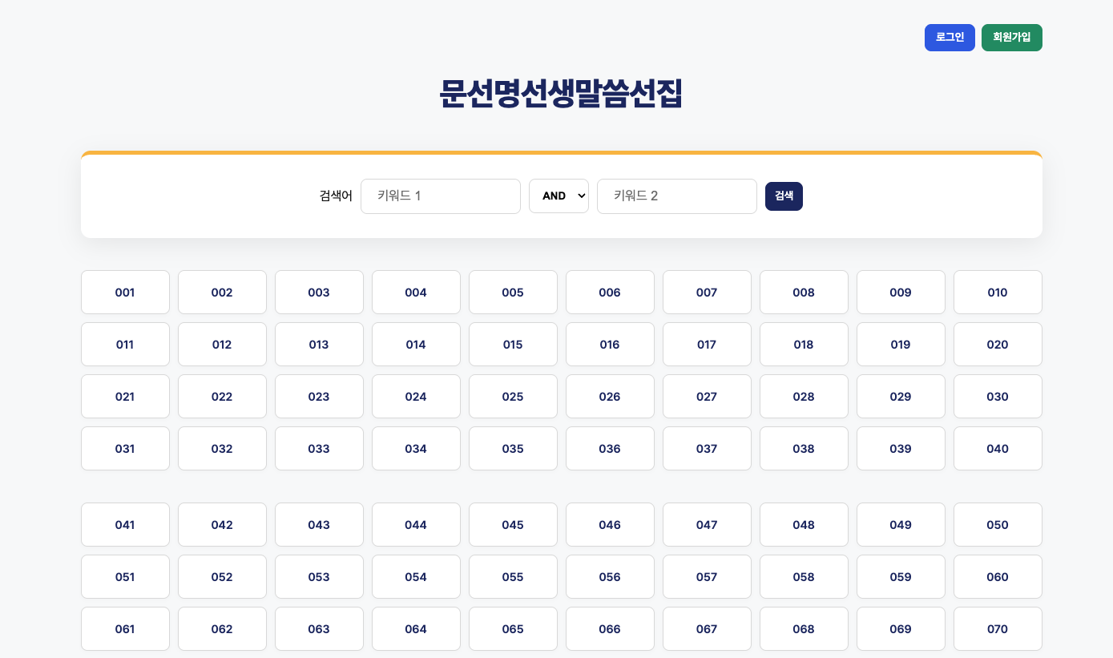Viewport: 1113px width, 658px height.
Task: Open volume 041
Action: click(x=125, y=525)
